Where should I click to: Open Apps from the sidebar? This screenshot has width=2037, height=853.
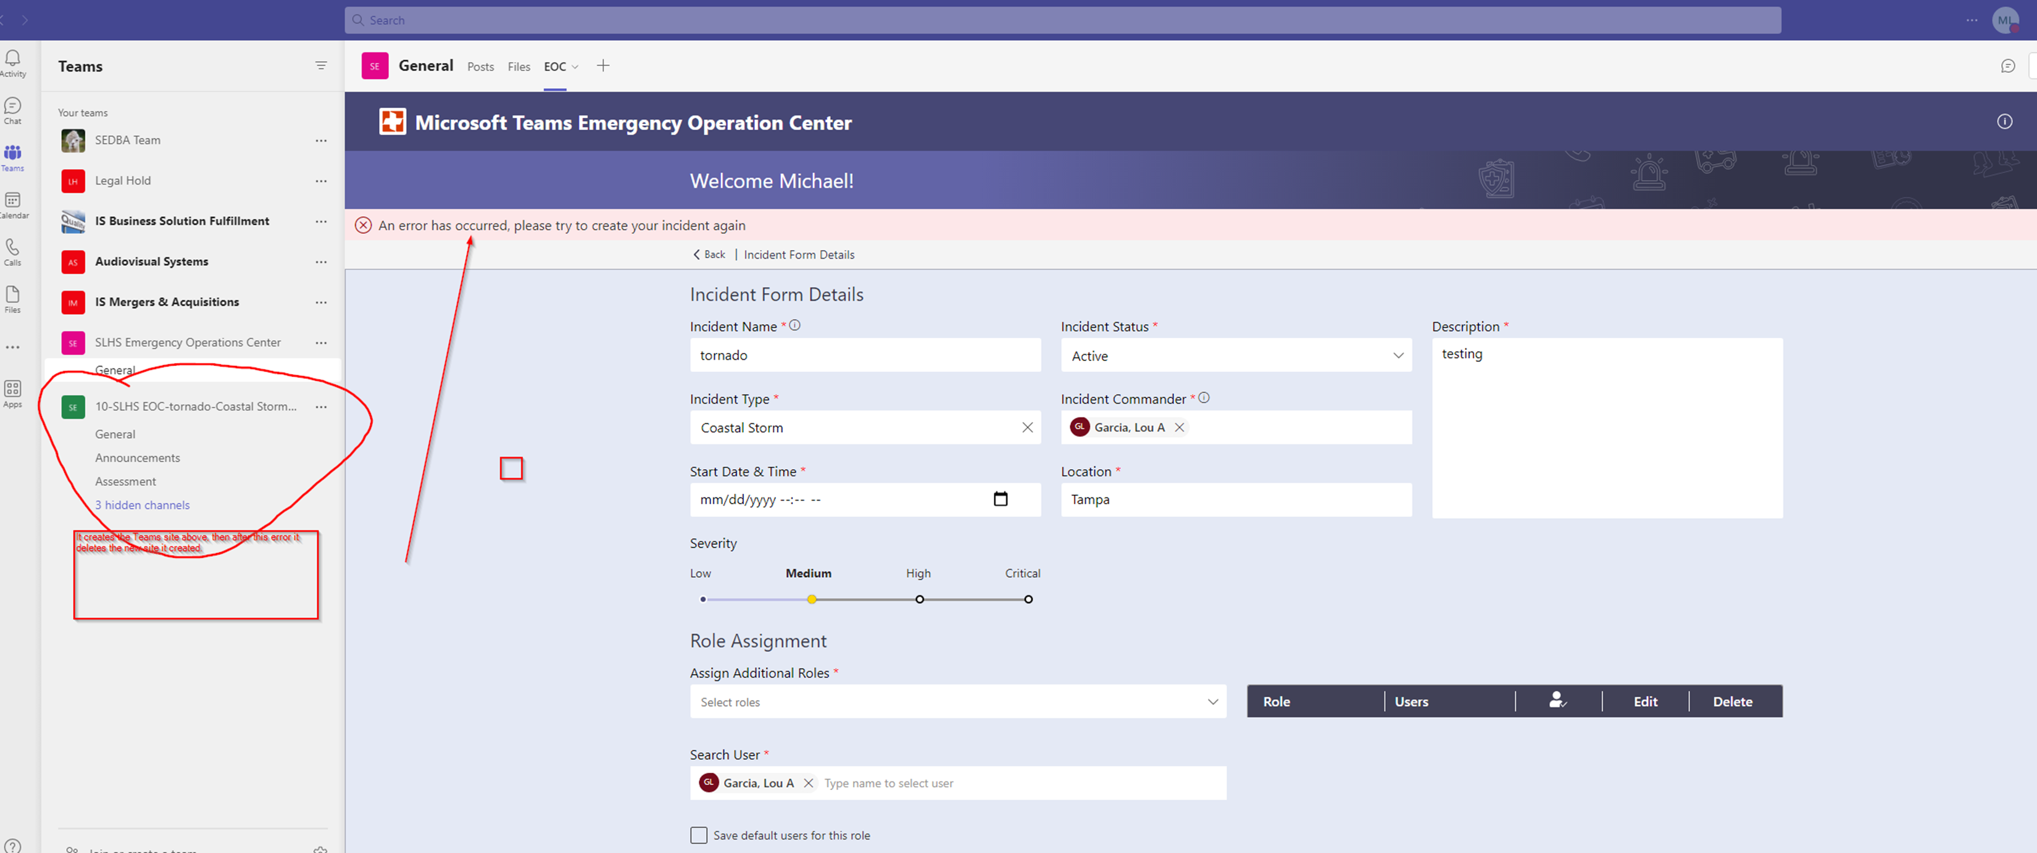[12, 393]
